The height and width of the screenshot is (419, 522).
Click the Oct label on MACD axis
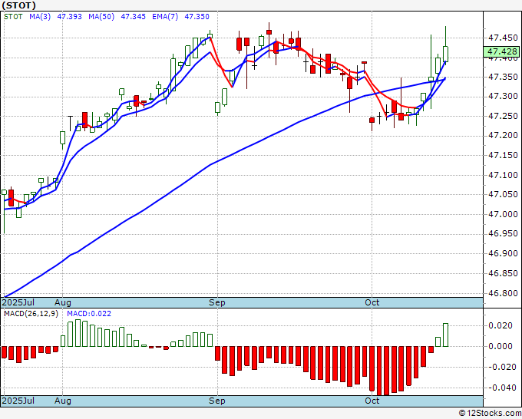372,401
